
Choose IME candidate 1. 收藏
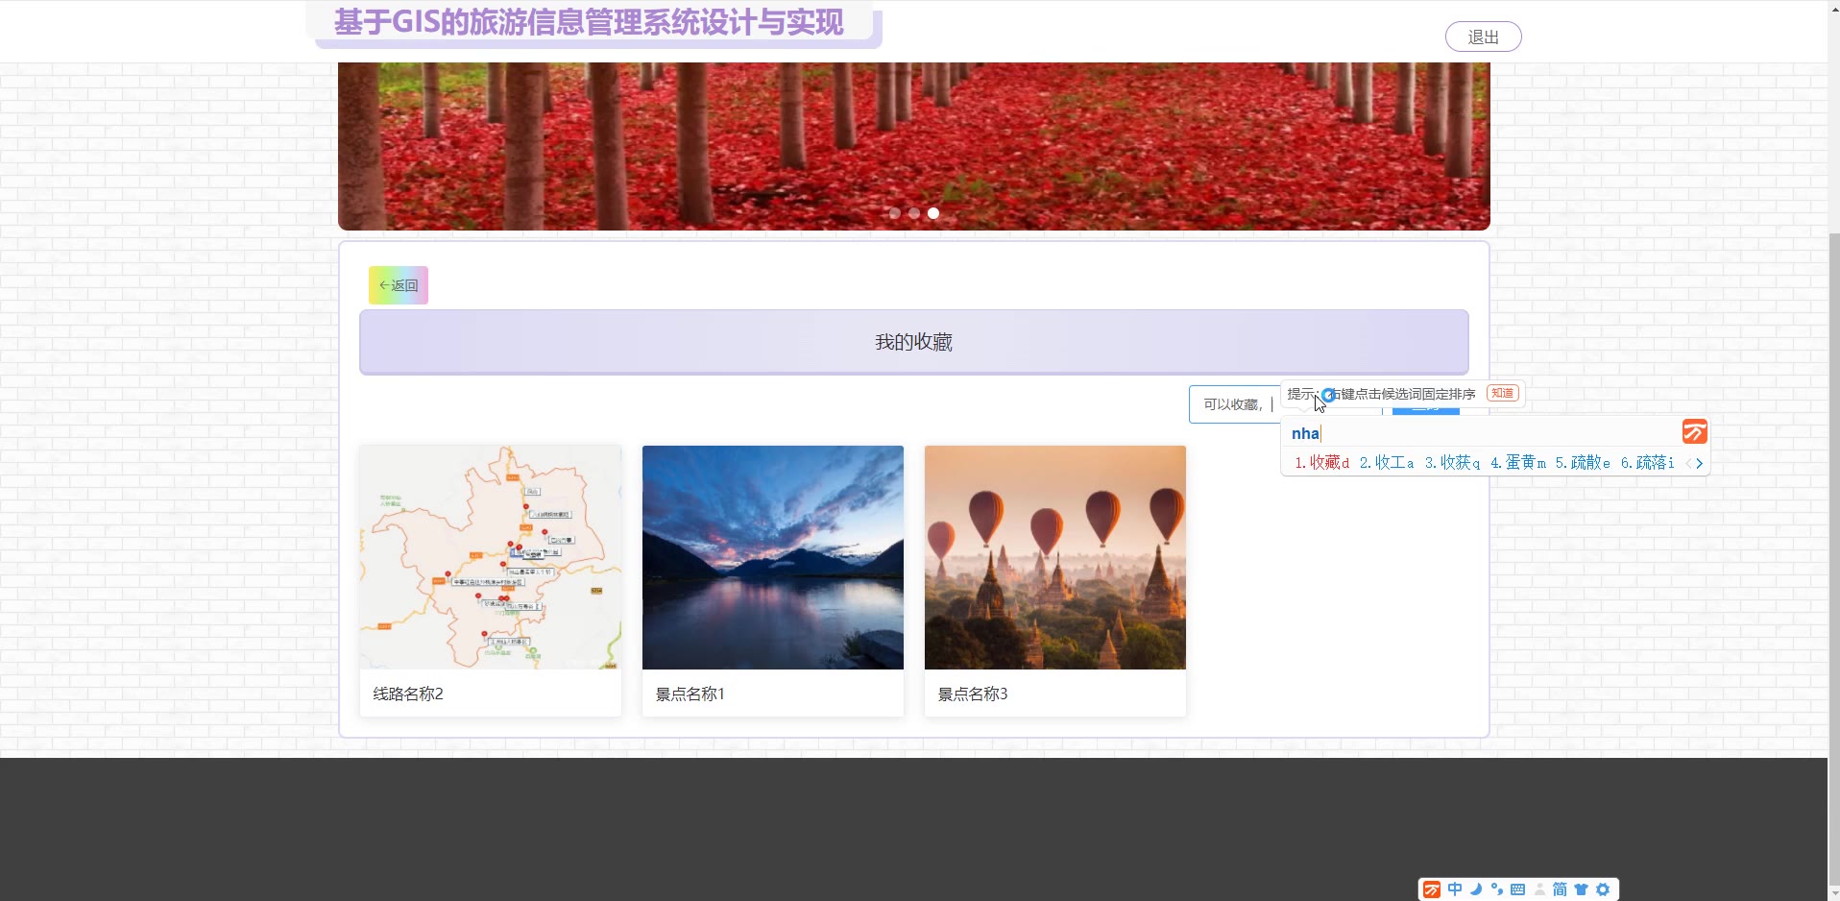[1321, 463]
